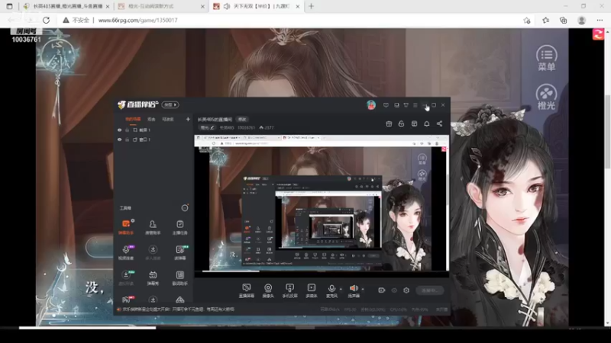The width and height of the screenshot is (611, 343).
Task: Toggle lock for 窗口 1 source
Action: 127,139
